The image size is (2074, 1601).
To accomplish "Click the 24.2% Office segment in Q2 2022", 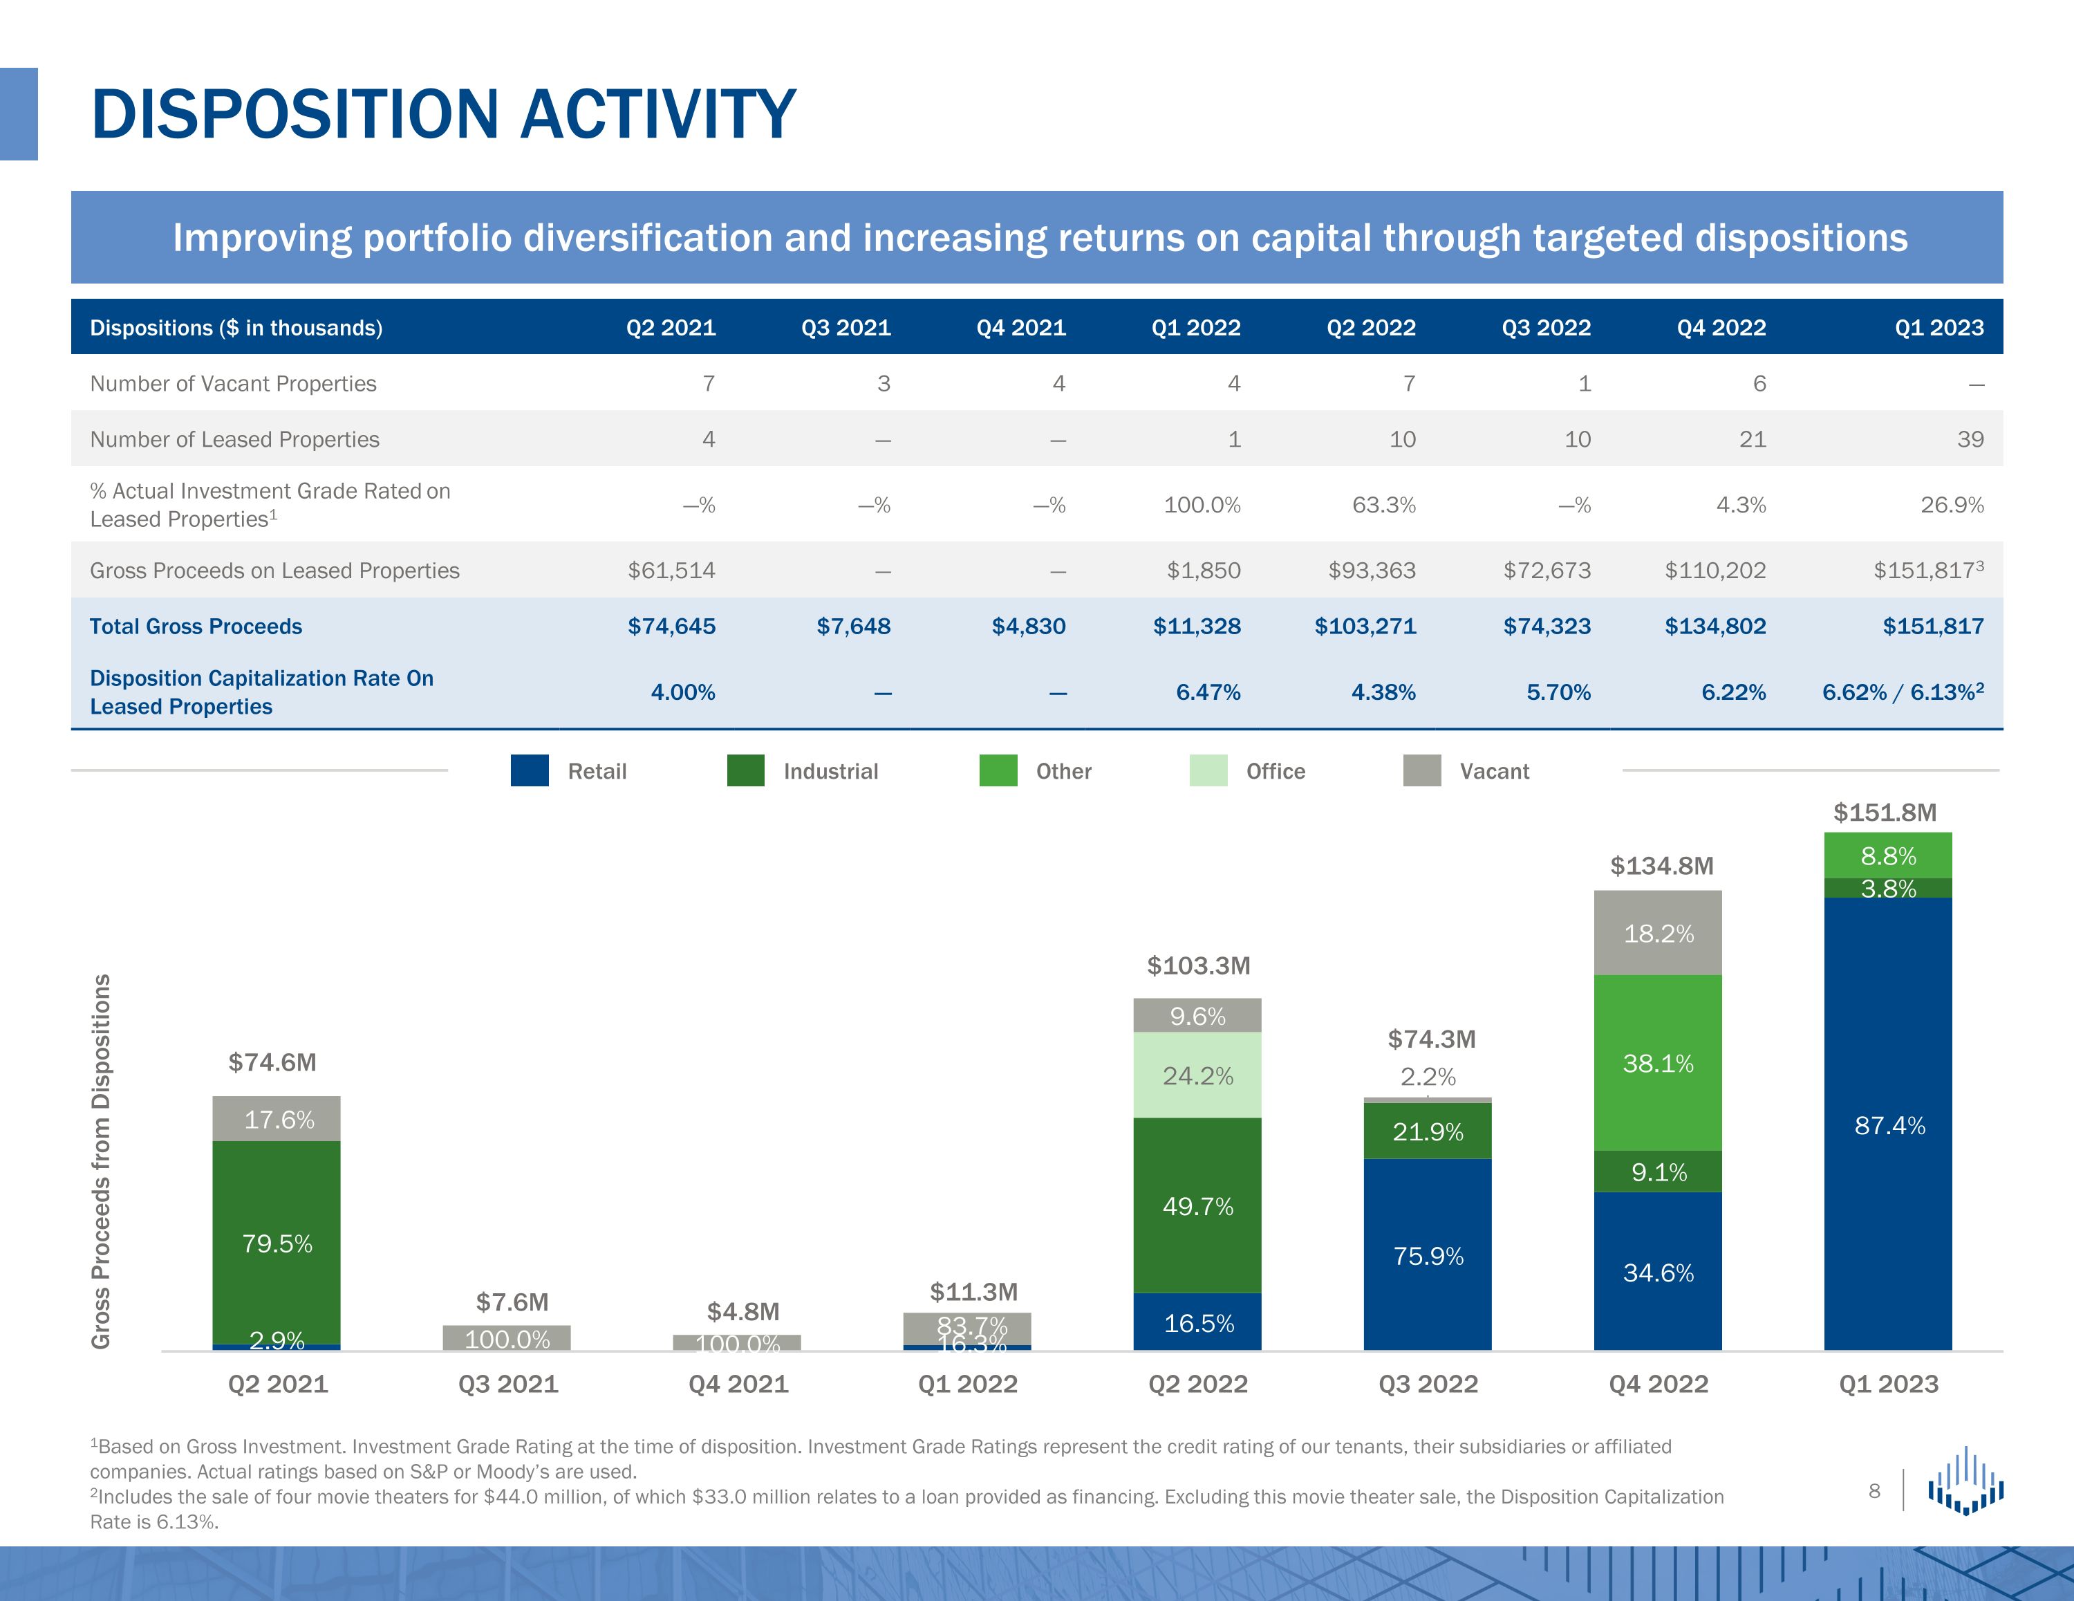I will coord(1197,1075).
